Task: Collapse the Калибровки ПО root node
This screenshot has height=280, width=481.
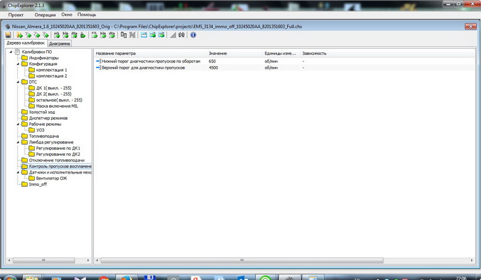Action: [x=11, y=52]
